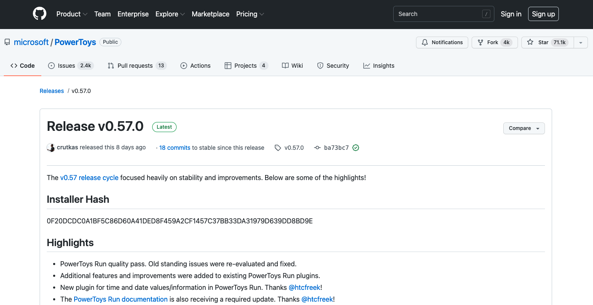Screen dimensions: 593x305
Task: Open the Wiki tab
Action: 292,66
